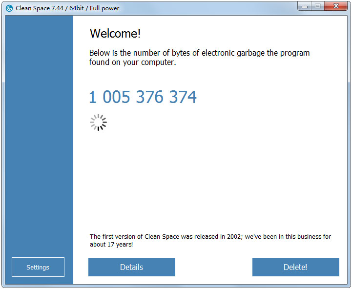The image size is (352, 290).
Task: Click the spinning loading indicator
Action: click(98, 123)
